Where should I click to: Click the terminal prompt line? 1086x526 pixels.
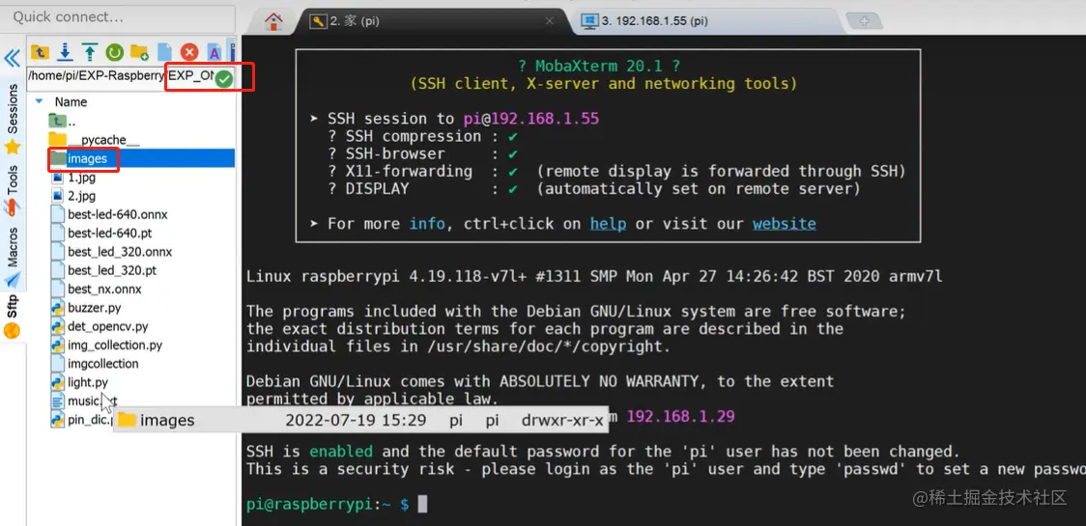tap(336, 505)
